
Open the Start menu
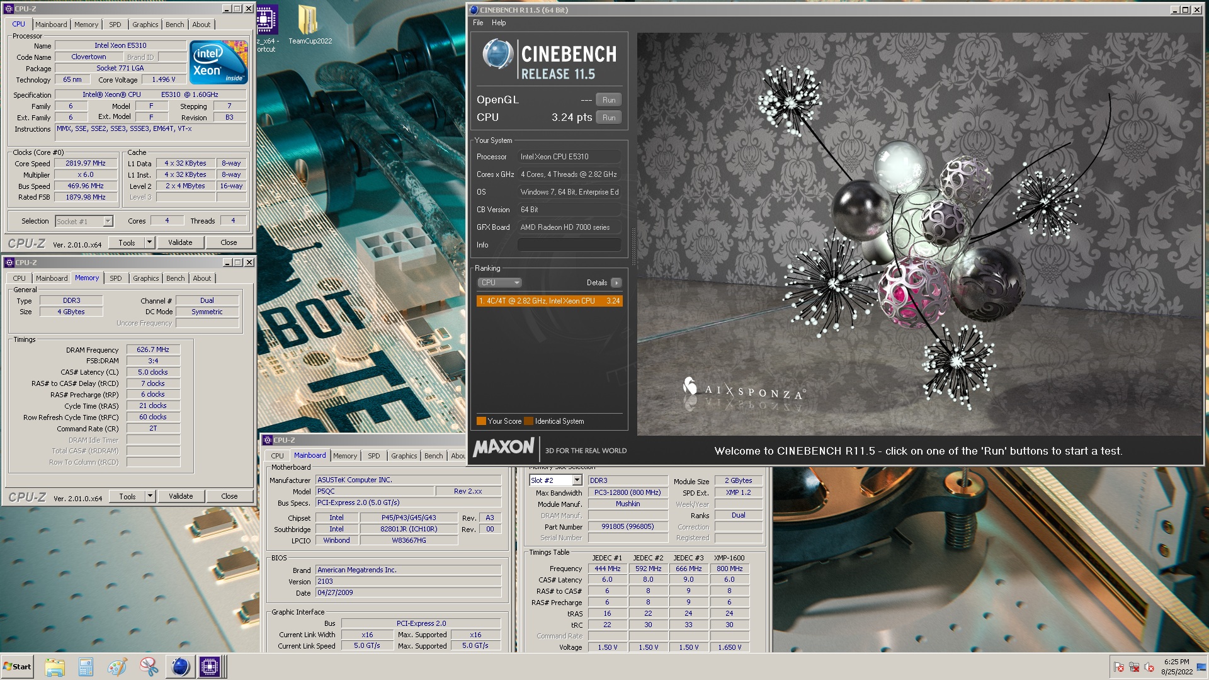click(x=17, y=667)
